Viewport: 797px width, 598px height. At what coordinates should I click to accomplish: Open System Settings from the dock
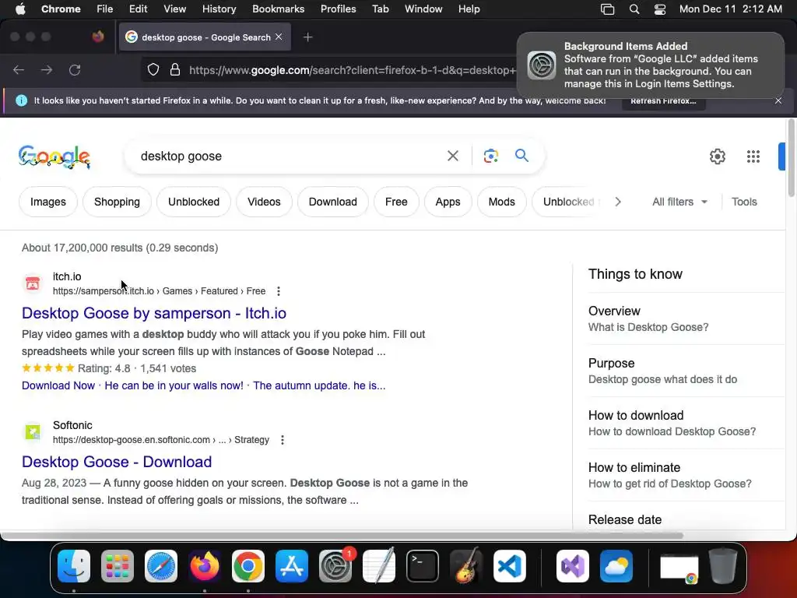[x=335, y=566]
